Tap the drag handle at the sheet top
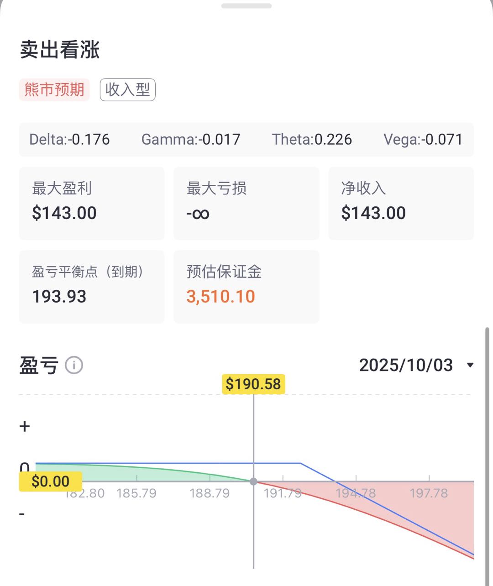 [x=246, y=6]
